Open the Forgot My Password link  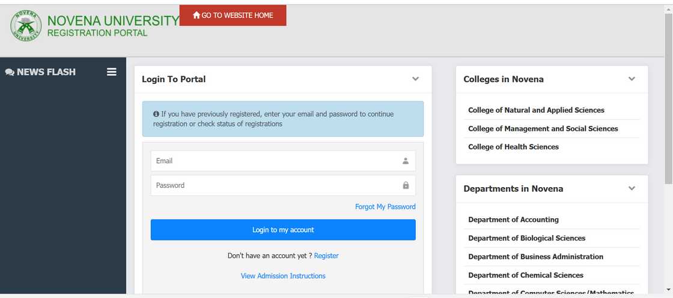[x=385, y=207]
